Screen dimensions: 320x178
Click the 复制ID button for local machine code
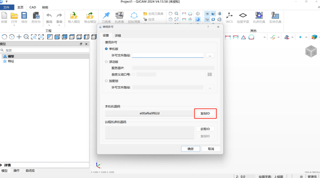point(205,114)
